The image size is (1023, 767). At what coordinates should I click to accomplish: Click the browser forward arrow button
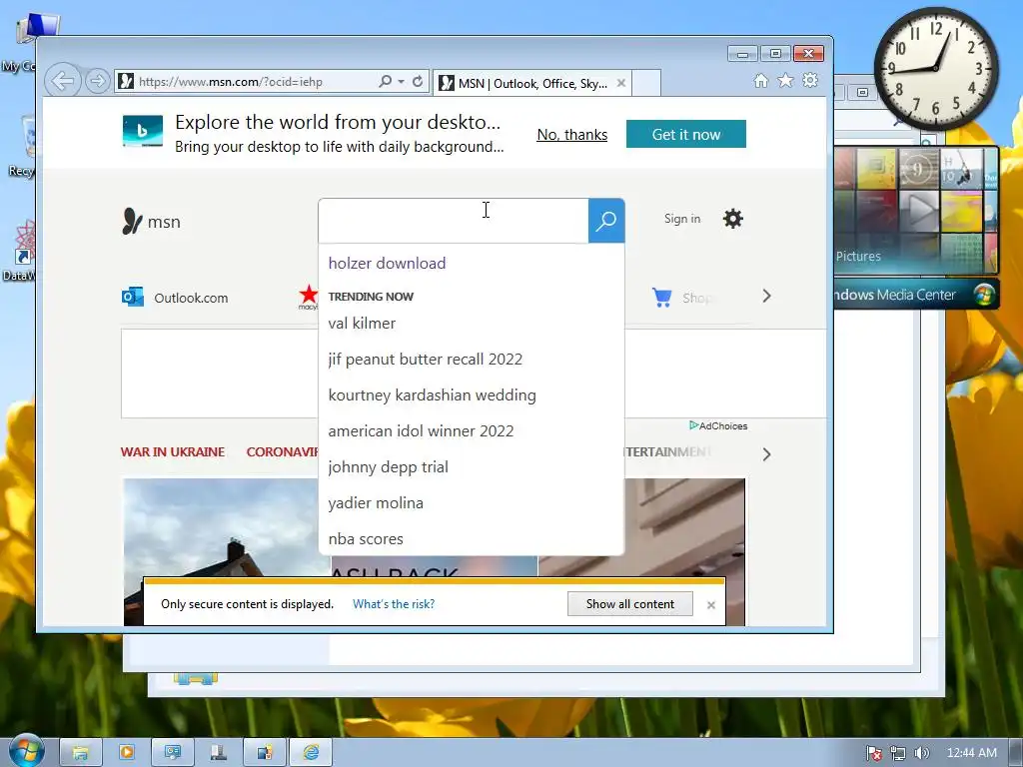[97, 82]
